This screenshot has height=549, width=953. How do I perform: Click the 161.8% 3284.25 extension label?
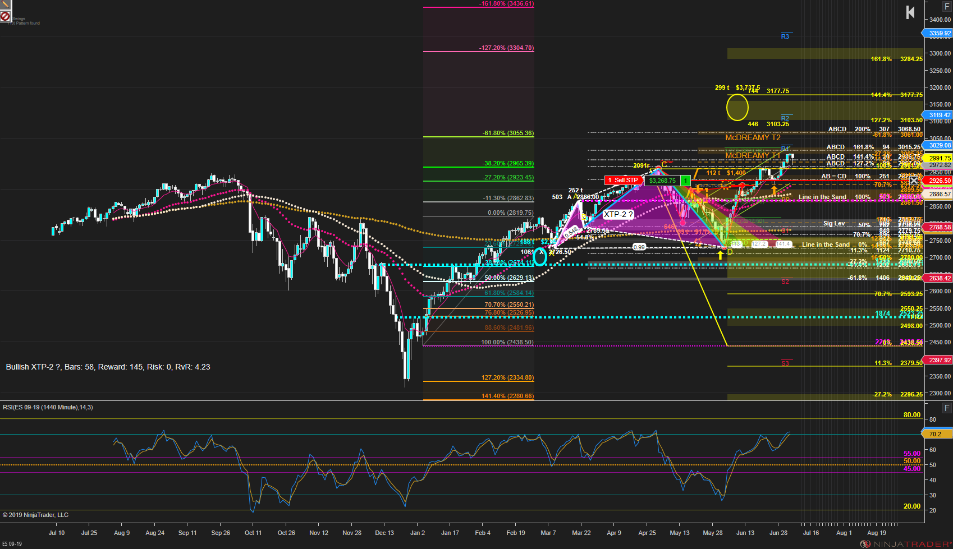[897, 59]
